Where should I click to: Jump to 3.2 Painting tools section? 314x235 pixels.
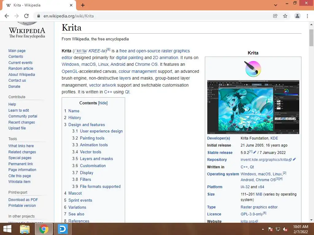click(x=92, y=138)
